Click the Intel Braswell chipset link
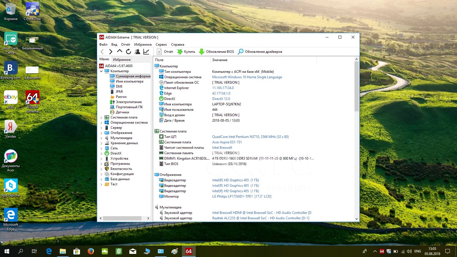The image size is (457, 257). click(x=222, y=148)
